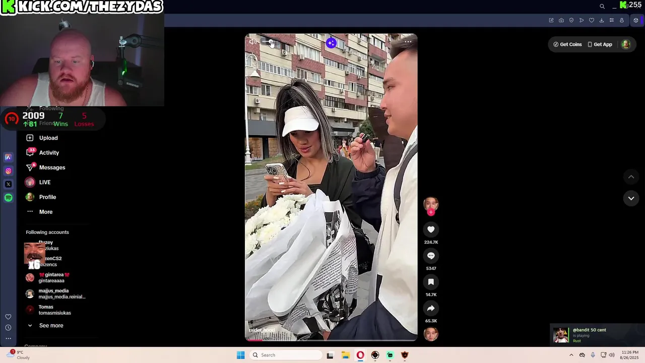Save the video with bookmark icon
This screenshot has width=645, height=363.
pyautogui.click(x=431, y=282)
